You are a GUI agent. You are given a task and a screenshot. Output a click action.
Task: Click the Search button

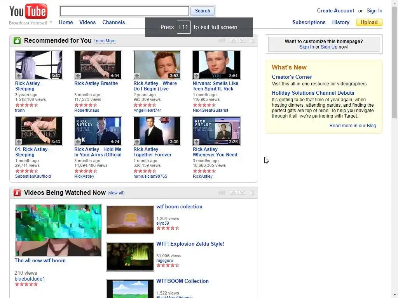point(202,11)
